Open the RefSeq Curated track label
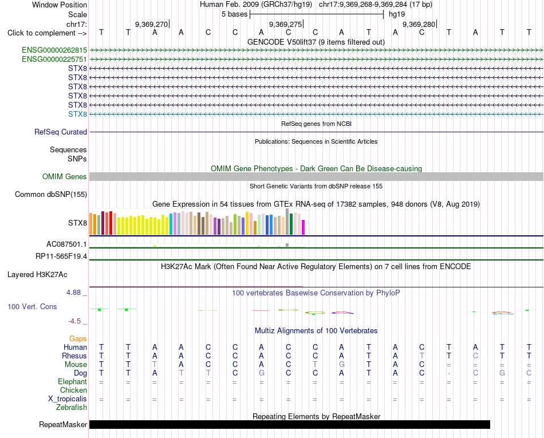 tap(61, 132)
